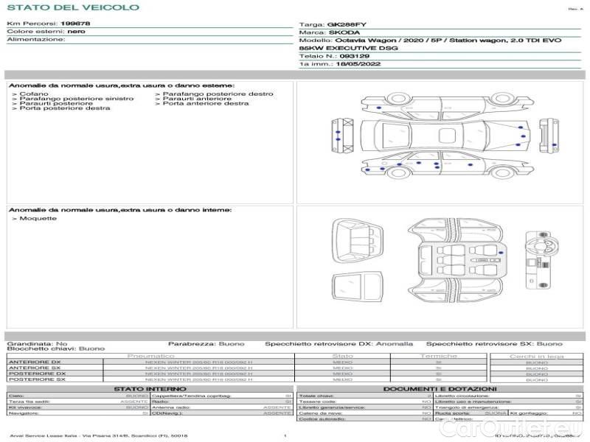The height and width of the screenshot is (442, 590).
Task: Select the Cofano damage entry
Action: coord(34,94)
